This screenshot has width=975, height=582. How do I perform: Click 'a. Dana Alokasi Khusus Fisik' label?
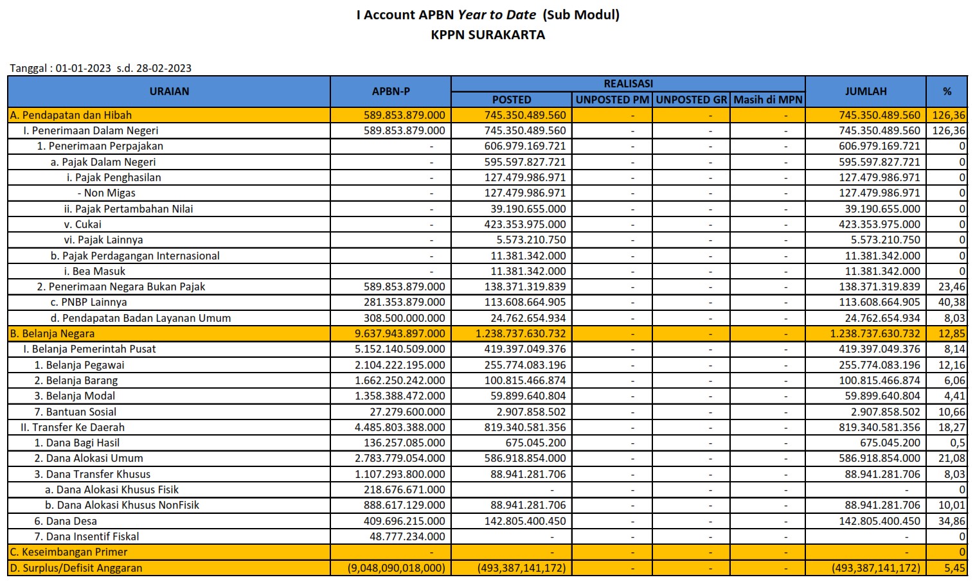click(x=112, y=489)
